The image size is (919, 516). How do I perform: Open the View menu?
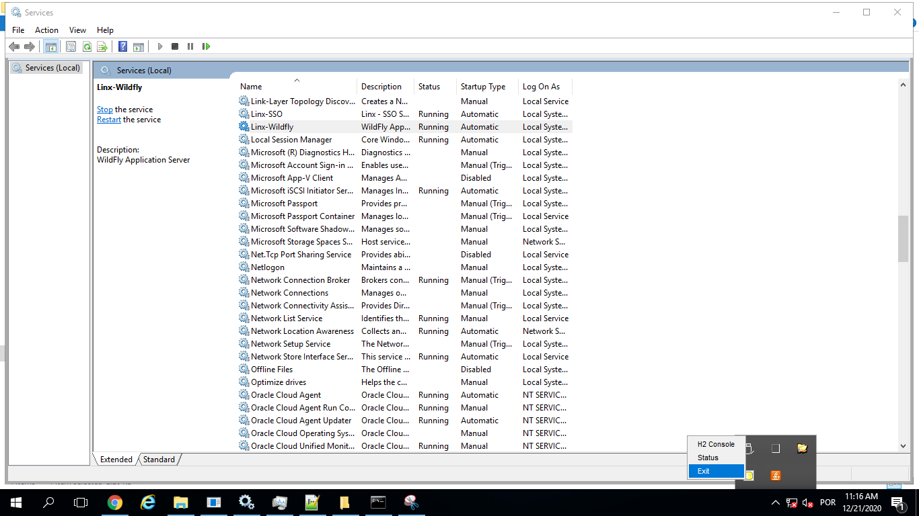pos(77,30)
